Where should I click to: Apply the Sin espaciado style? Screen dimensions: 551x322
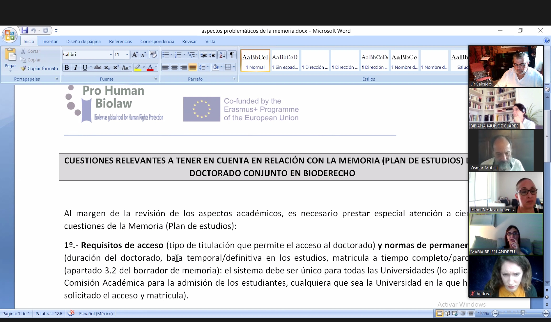pyautogui.click(x=285, y=61)
